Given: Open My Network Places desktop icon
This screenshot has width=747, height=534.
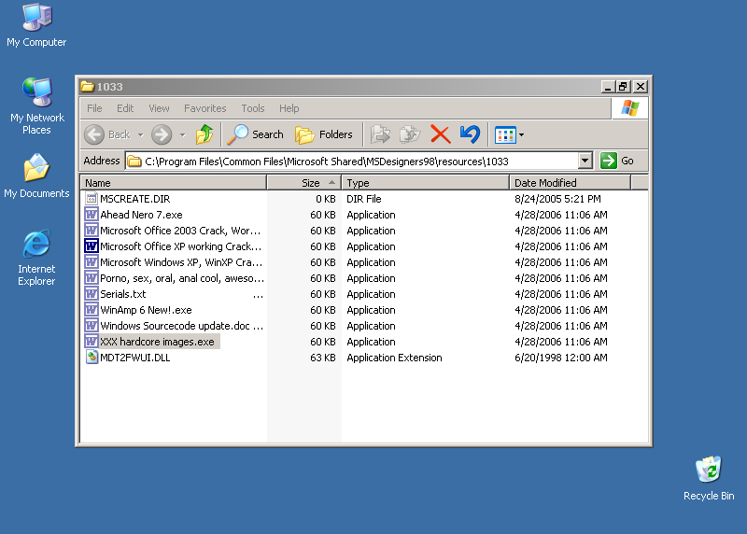Looking at the screenshot, I should [36, 105].
